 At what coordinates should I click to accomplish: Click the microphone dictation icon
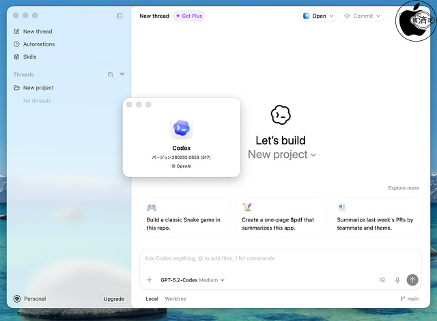point(397,280)
